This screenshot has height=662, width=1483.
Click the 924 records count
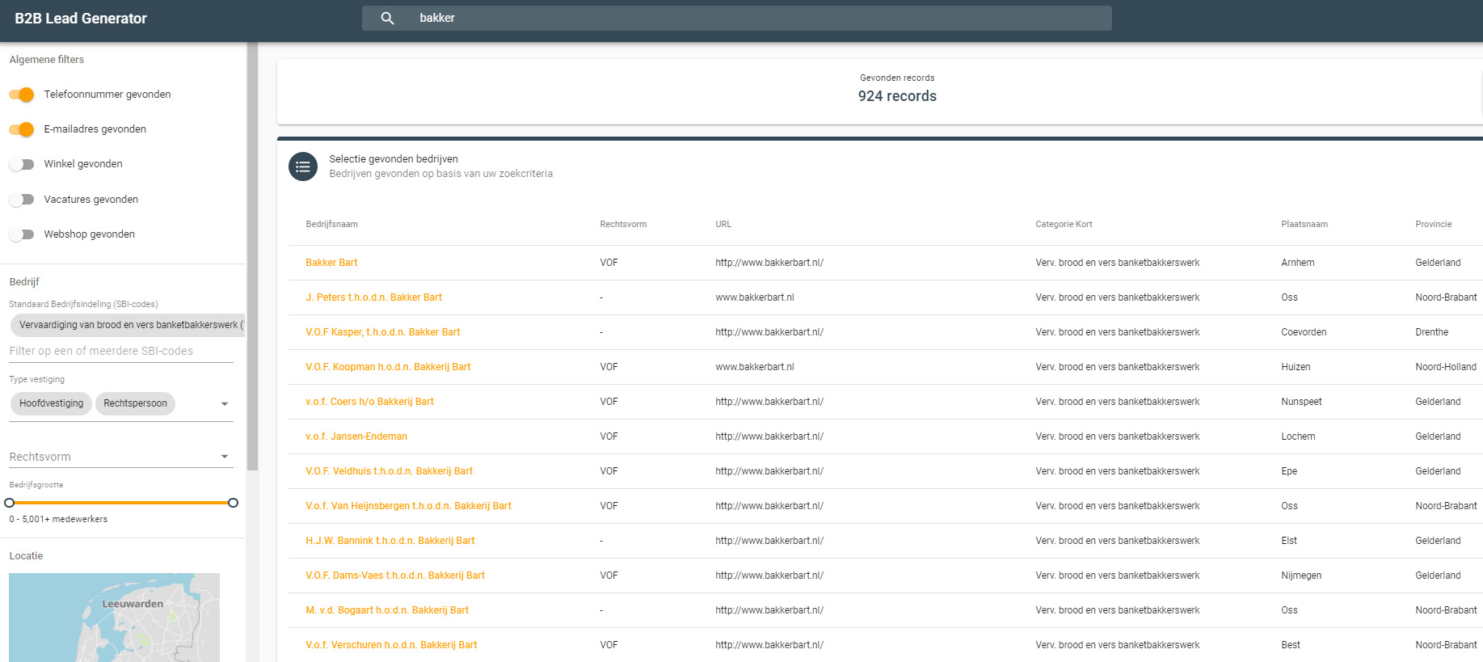[897, 96]
